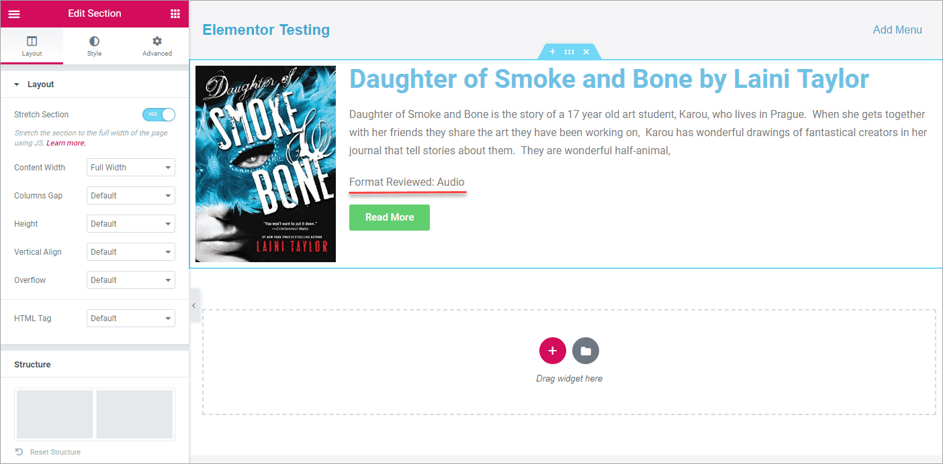Switch to the Advanced tab
Viewport: 943px width, 464px height.
tap(157, 46)
